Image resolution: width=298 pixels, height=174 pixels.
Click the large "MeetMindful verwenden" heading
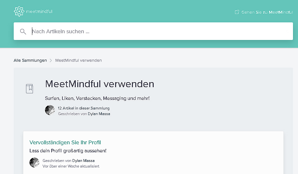[100, 84]
